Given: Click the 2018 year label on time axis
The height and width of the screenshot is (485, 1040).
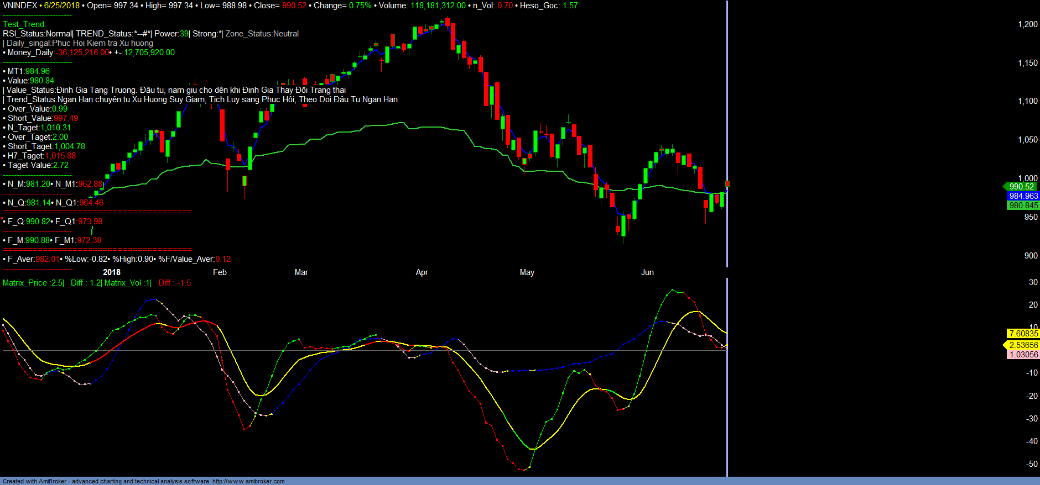Looking at the screenshot, I should (x=111, y=272).
